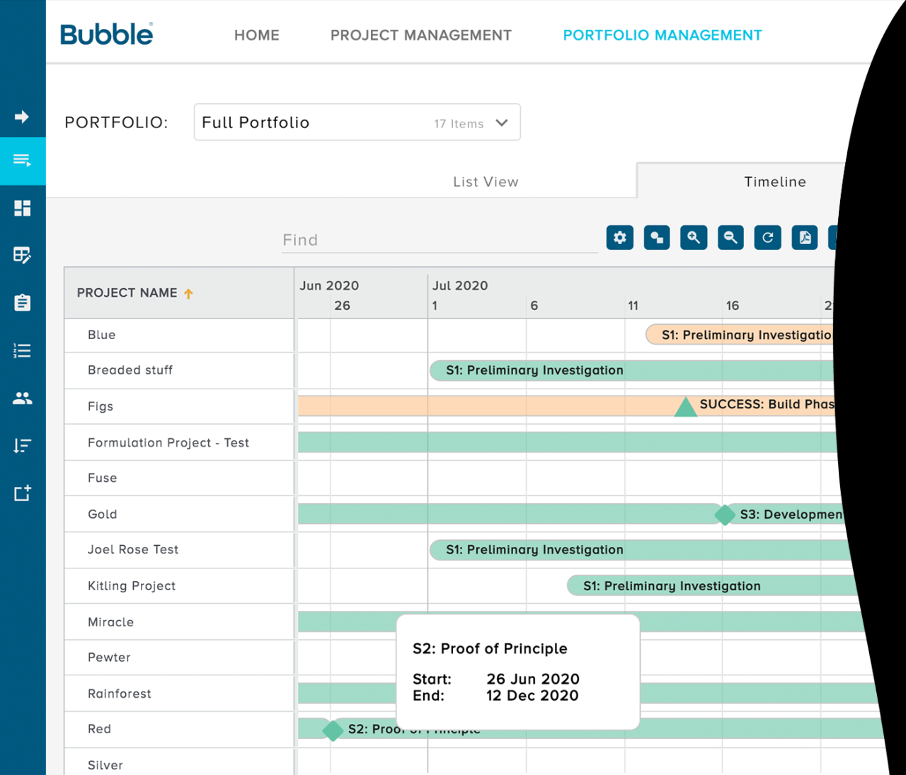Click the zoom out magnifier icon

(730, 237)
